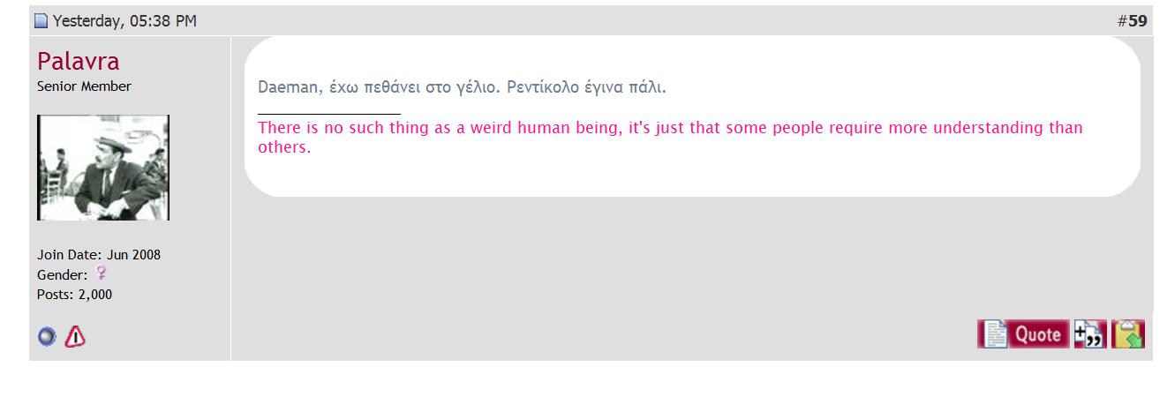The width and height of the screenshot is (1167, 397).
Task: Click the document icon inside the Quote button
Action: 995,334
